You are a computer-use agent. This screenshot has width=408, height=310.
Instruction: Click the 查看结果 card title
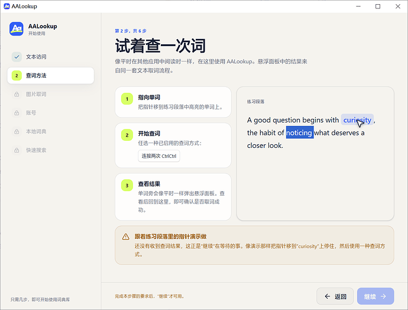point(149,184)
